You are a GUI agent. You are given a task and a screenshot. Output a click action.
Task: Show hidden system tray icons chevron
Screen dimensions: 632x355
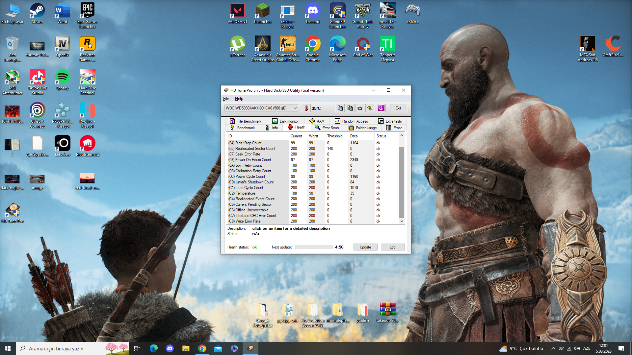[553, 348]
